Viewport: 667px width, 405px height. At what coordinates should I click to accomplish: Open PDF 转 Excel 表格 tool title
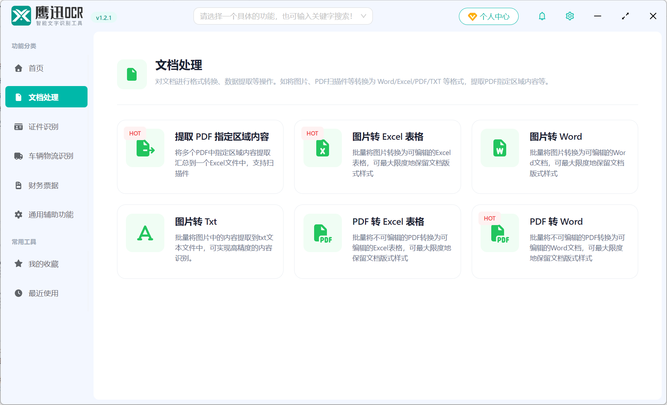pyautogui.click(x=388, y=222)
